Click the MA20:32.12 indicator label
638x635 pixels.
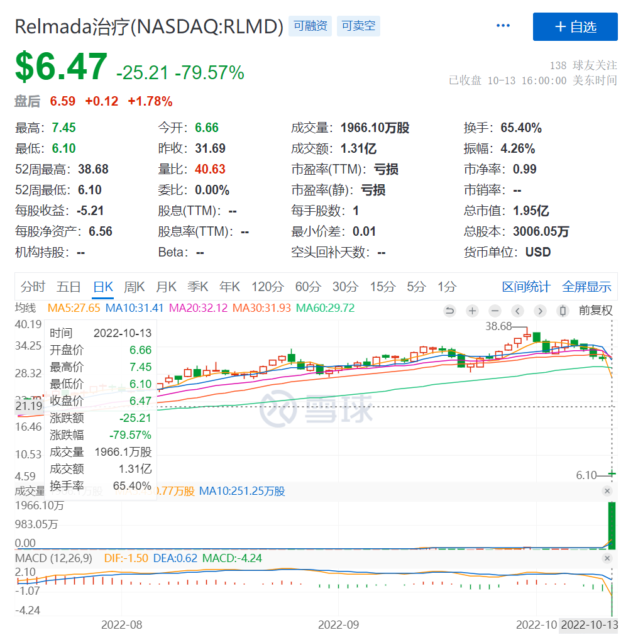coord(198,307)
